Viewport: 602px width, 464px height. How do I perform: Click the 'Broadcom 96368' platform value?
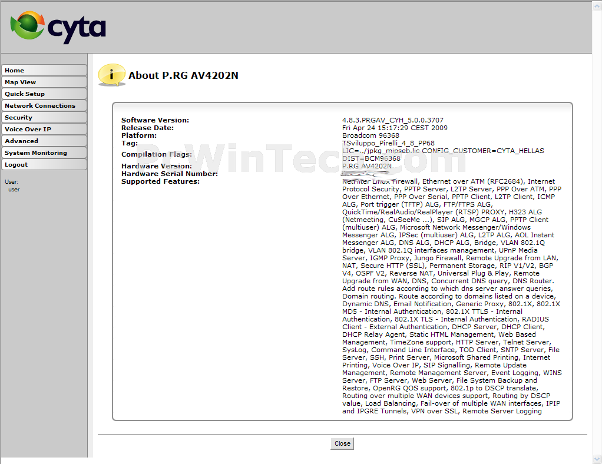[371, 135]
